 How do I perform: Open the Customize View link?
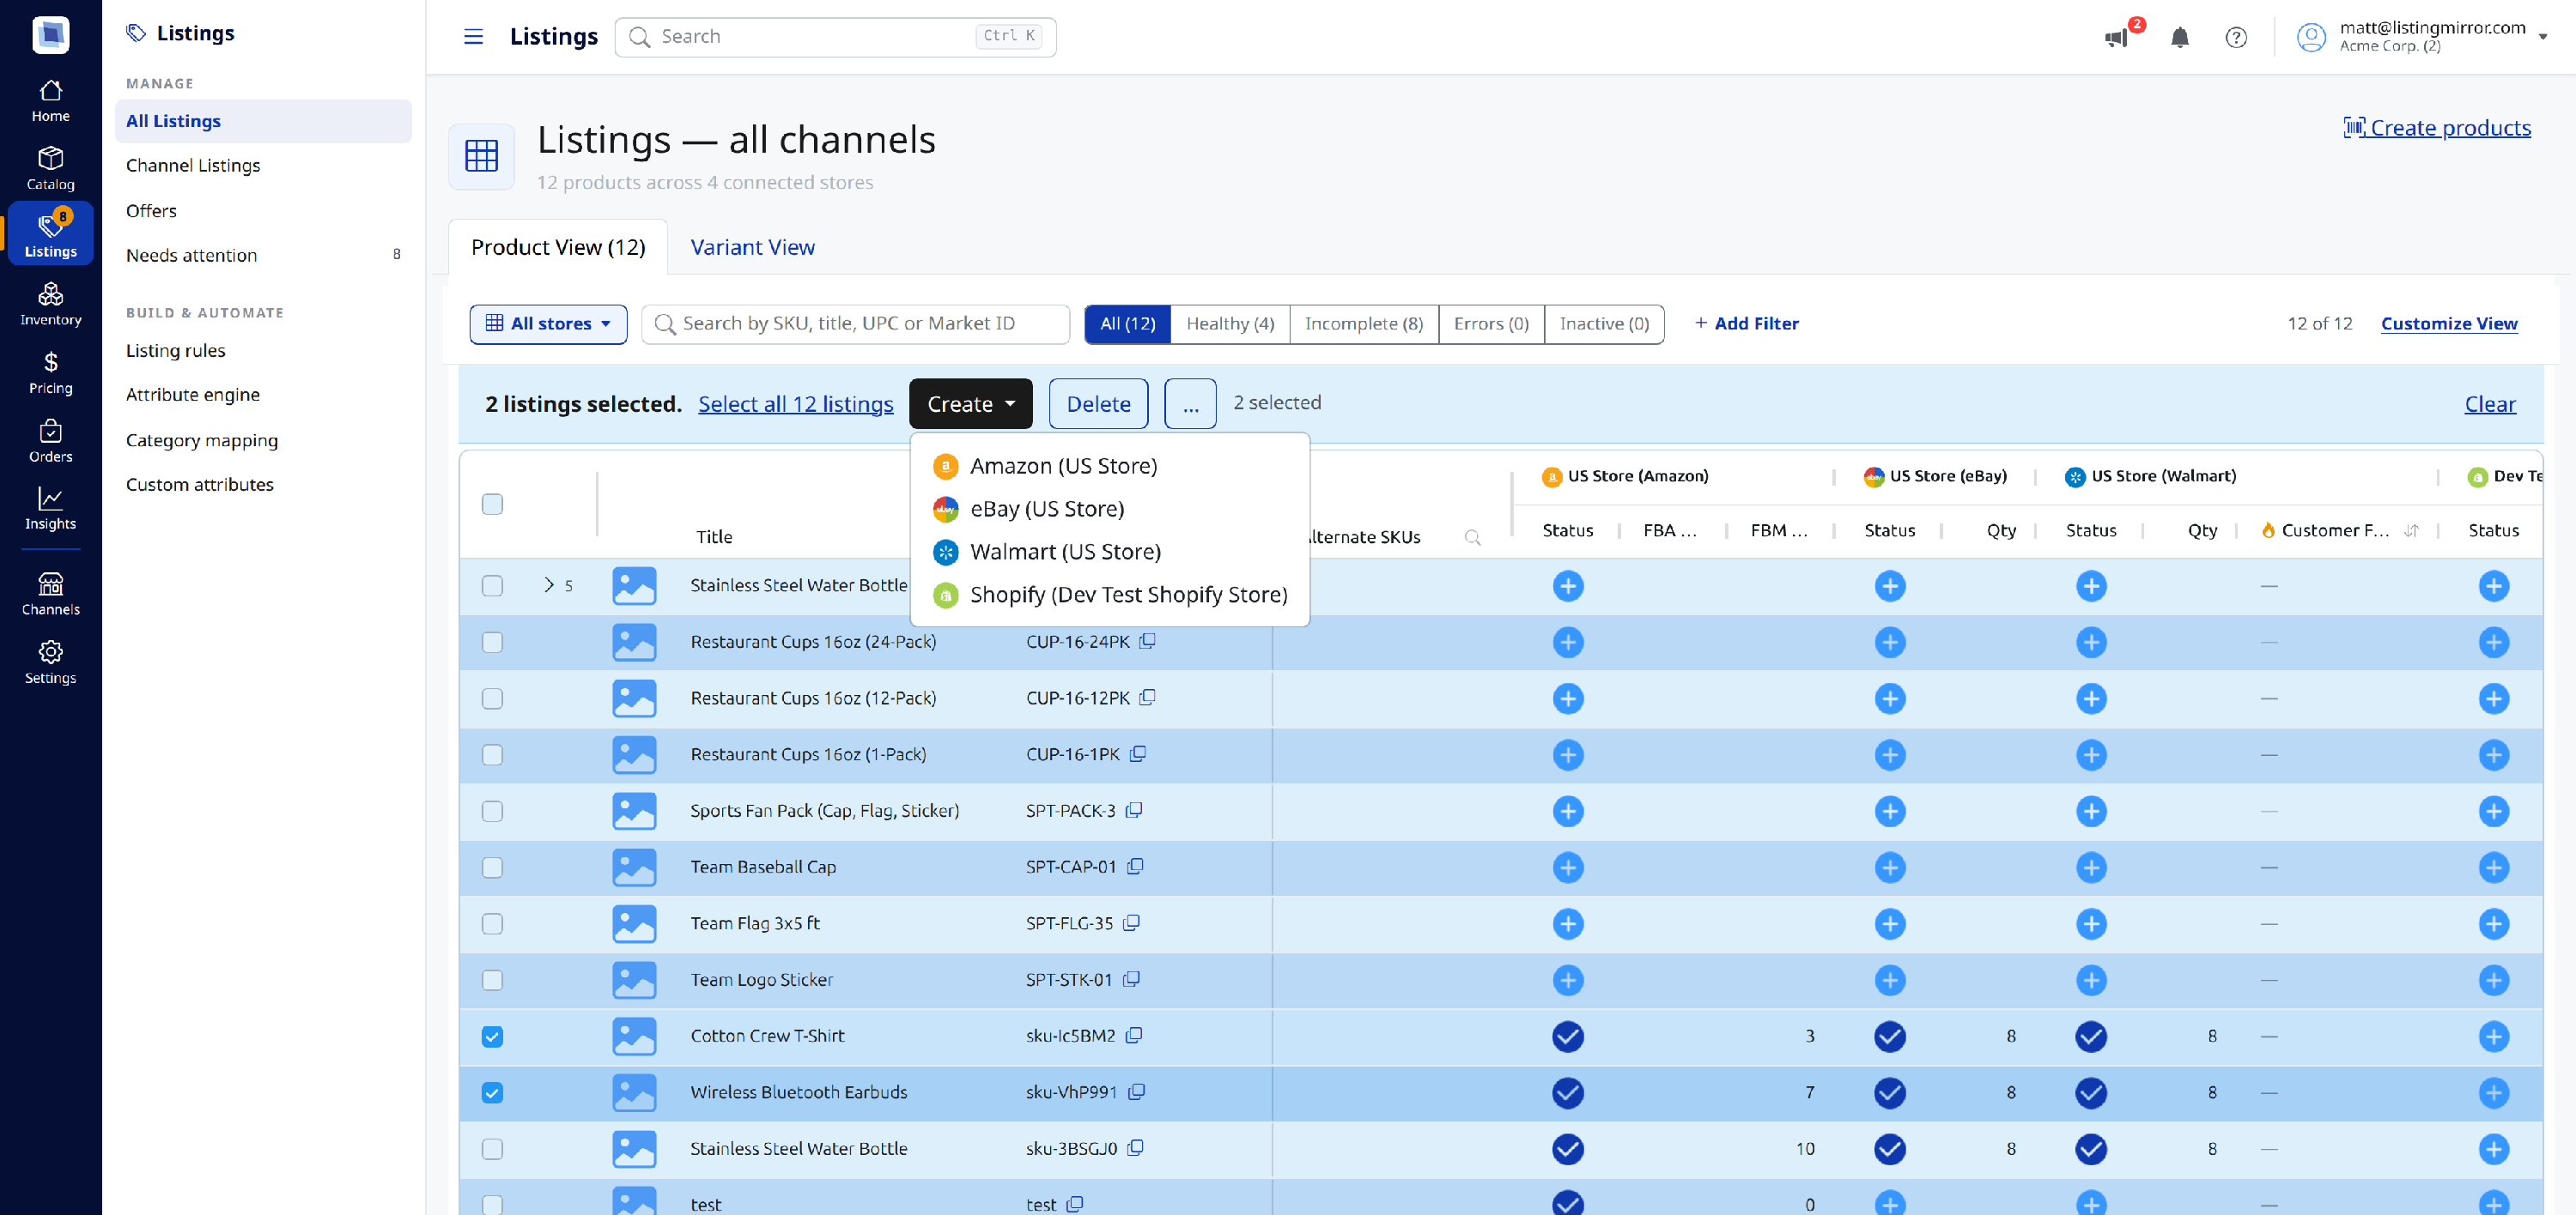click(x=2448, y=323)
